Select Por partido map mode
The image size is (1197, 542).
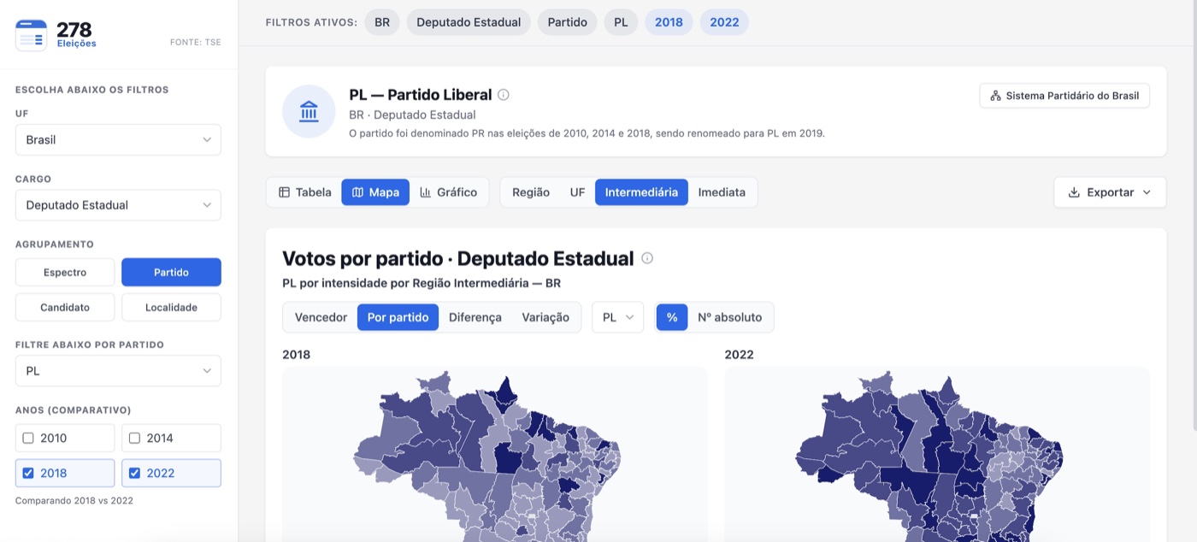point(398,317)
